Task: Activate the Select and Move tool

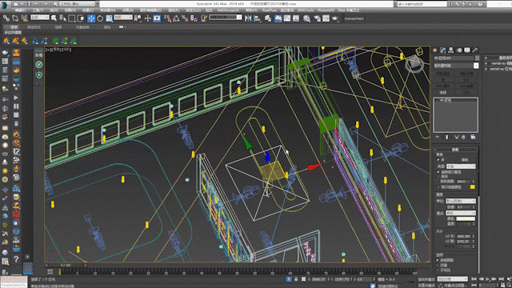Action: 91,18
